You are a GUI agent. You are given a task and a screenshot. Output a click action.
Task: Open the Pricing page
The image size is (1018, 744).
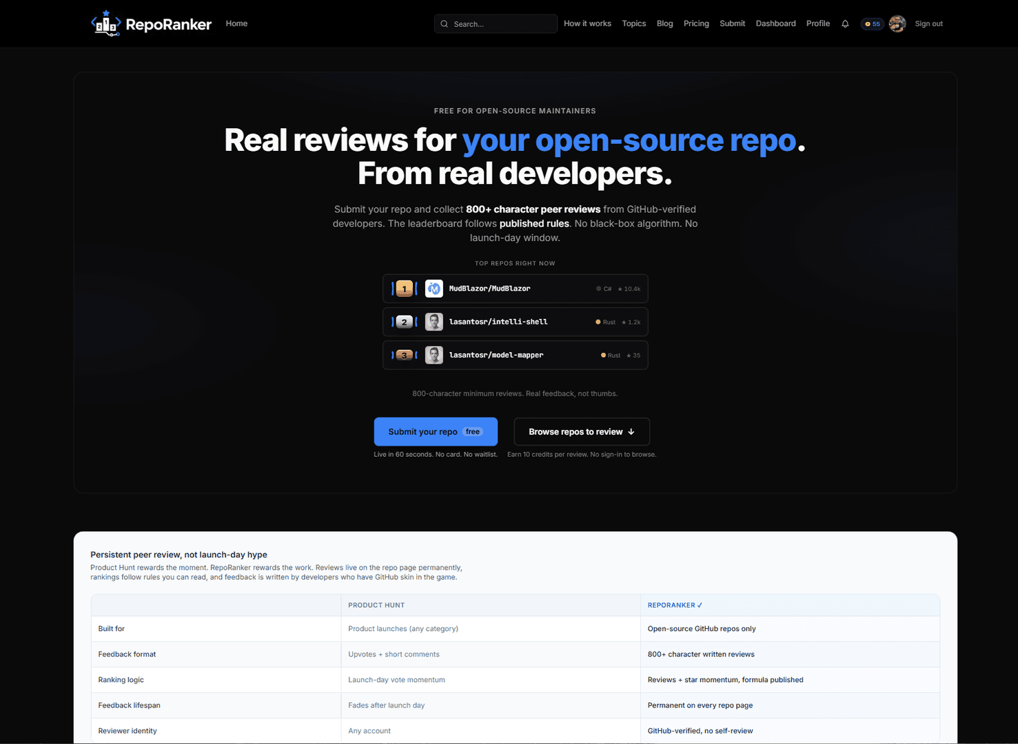click(696, 23)
